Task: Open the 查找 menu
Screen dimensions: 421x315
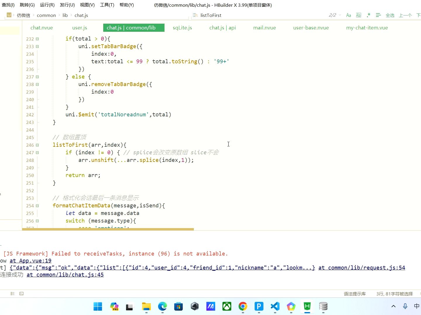Action: pyautogui.click(x=8, y=5)
